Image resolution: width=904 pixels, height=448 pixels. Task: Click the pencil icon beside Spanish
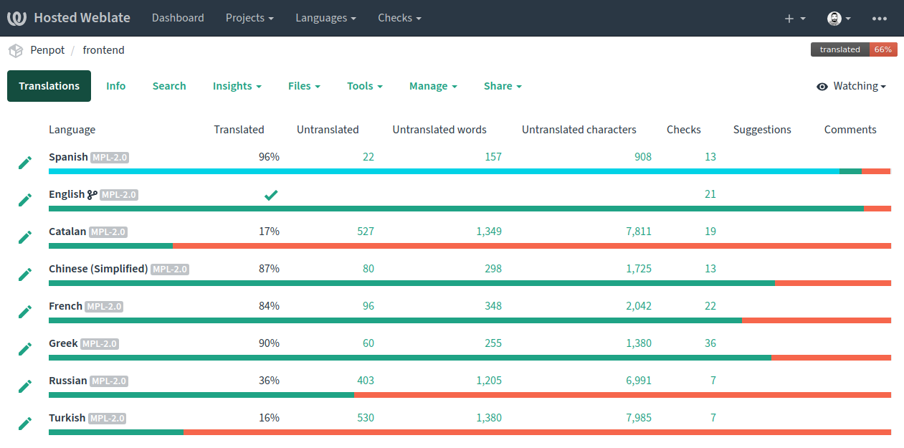tap(25, 163)
